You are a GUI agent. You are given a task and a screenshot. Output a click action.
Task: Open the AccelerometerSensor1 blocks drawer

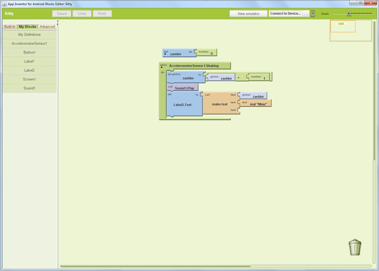click(x=29, y=43)
